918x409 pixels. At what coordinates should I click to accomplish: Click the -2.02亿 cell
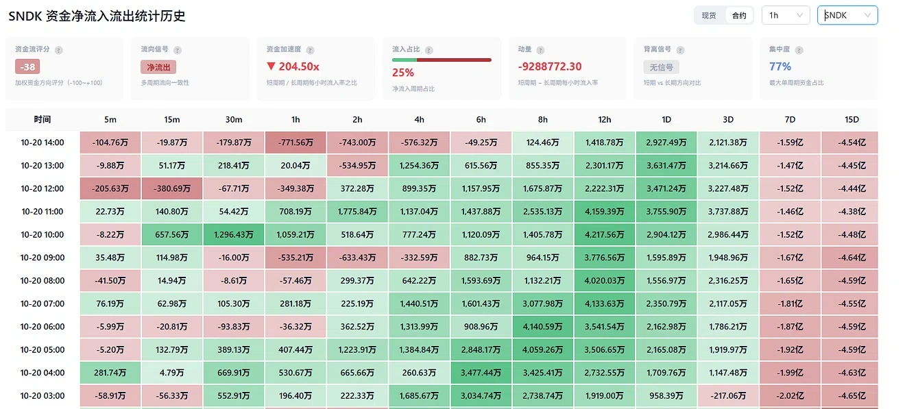[790, 396]
